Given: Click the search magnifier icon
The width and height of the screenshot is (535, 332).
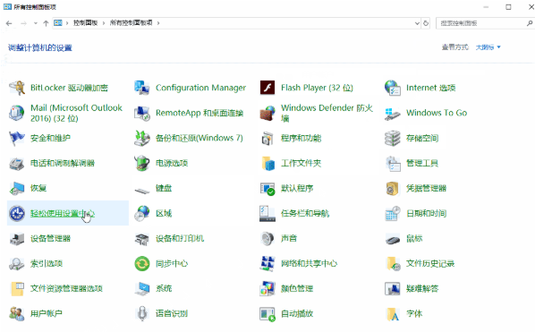Looking at the screenshot, I should click(x=530, y=23).
